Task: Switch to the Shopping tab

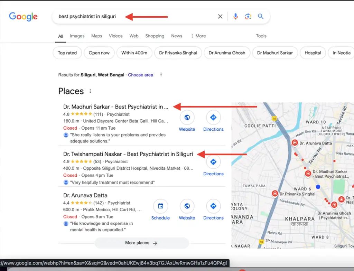Action: (155, 36)
